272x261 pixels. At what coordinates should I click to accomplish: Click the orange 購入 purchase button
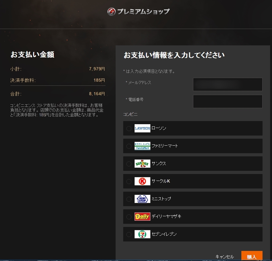click(x=252, y=256)
